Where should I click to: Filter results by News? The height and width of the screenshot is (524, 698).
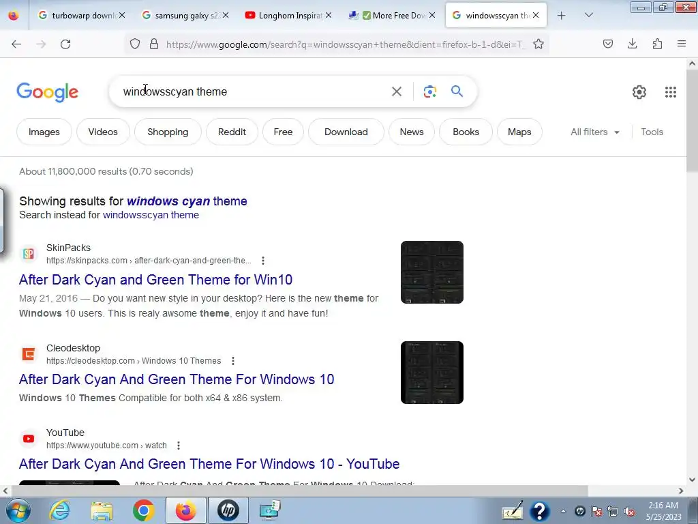click(412, 132)
